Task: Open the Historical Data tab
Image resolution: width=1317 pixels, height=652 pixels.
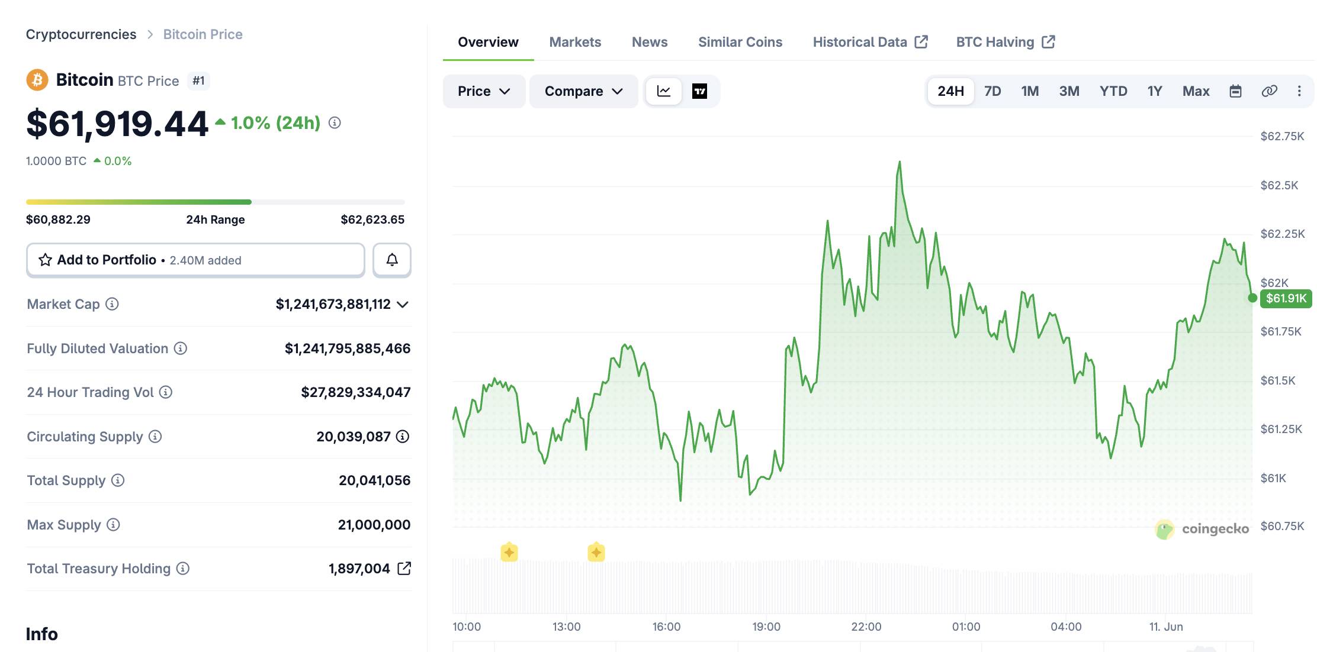Action: coord(870,42)
